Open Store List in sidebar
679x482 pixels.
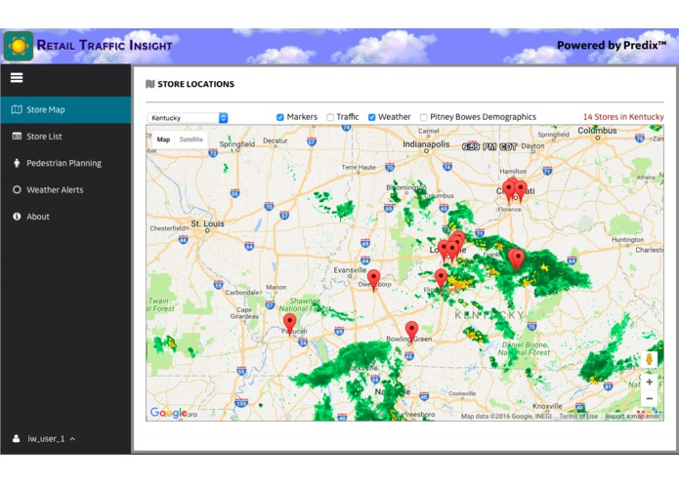click(x=65, y=137)
